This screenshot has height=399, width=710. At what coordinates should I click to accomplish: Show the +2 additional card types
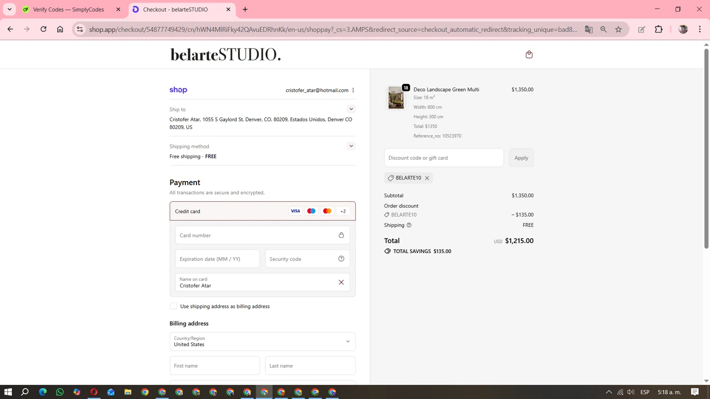pos(343,211)
